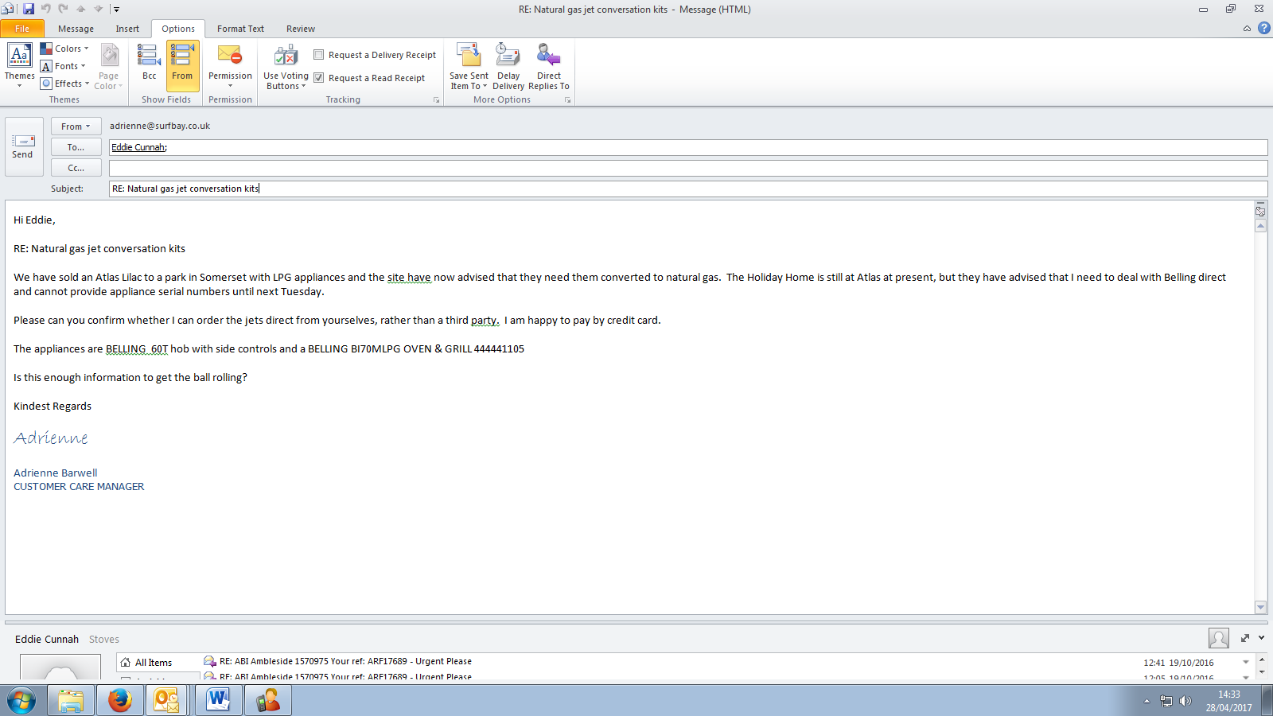Click the Save icon in Quick Access Toolbar
The height and width of the screenshot is (716, 1273).
tap(29, 9)
